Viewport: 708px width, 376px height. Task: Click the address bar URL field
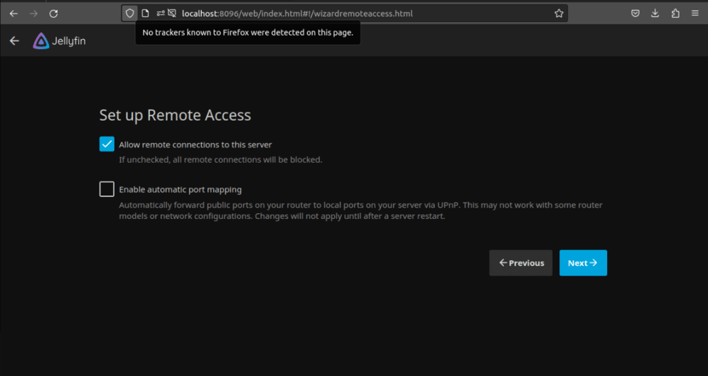coord(355,14)
